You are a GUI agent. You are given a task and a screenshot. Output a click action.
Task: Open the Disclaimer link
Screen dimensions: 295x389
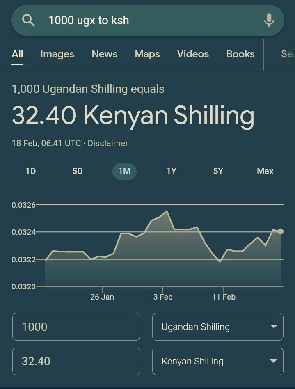[107, 143]
